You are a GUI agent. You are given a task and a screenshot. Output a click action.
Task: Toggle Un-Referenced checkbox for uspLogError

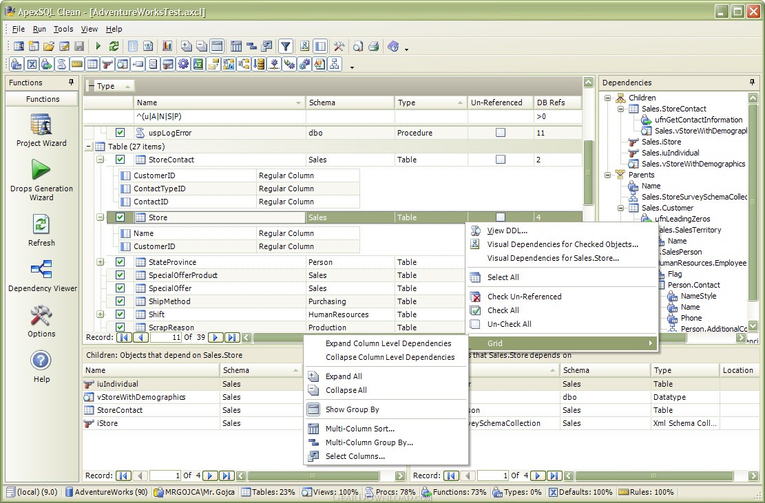tap(501, 133)
